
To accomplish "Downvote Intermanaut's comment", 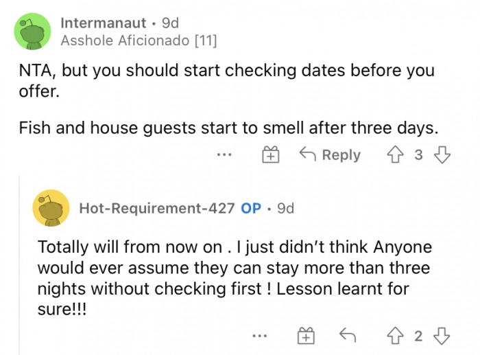I will (442, 154).
